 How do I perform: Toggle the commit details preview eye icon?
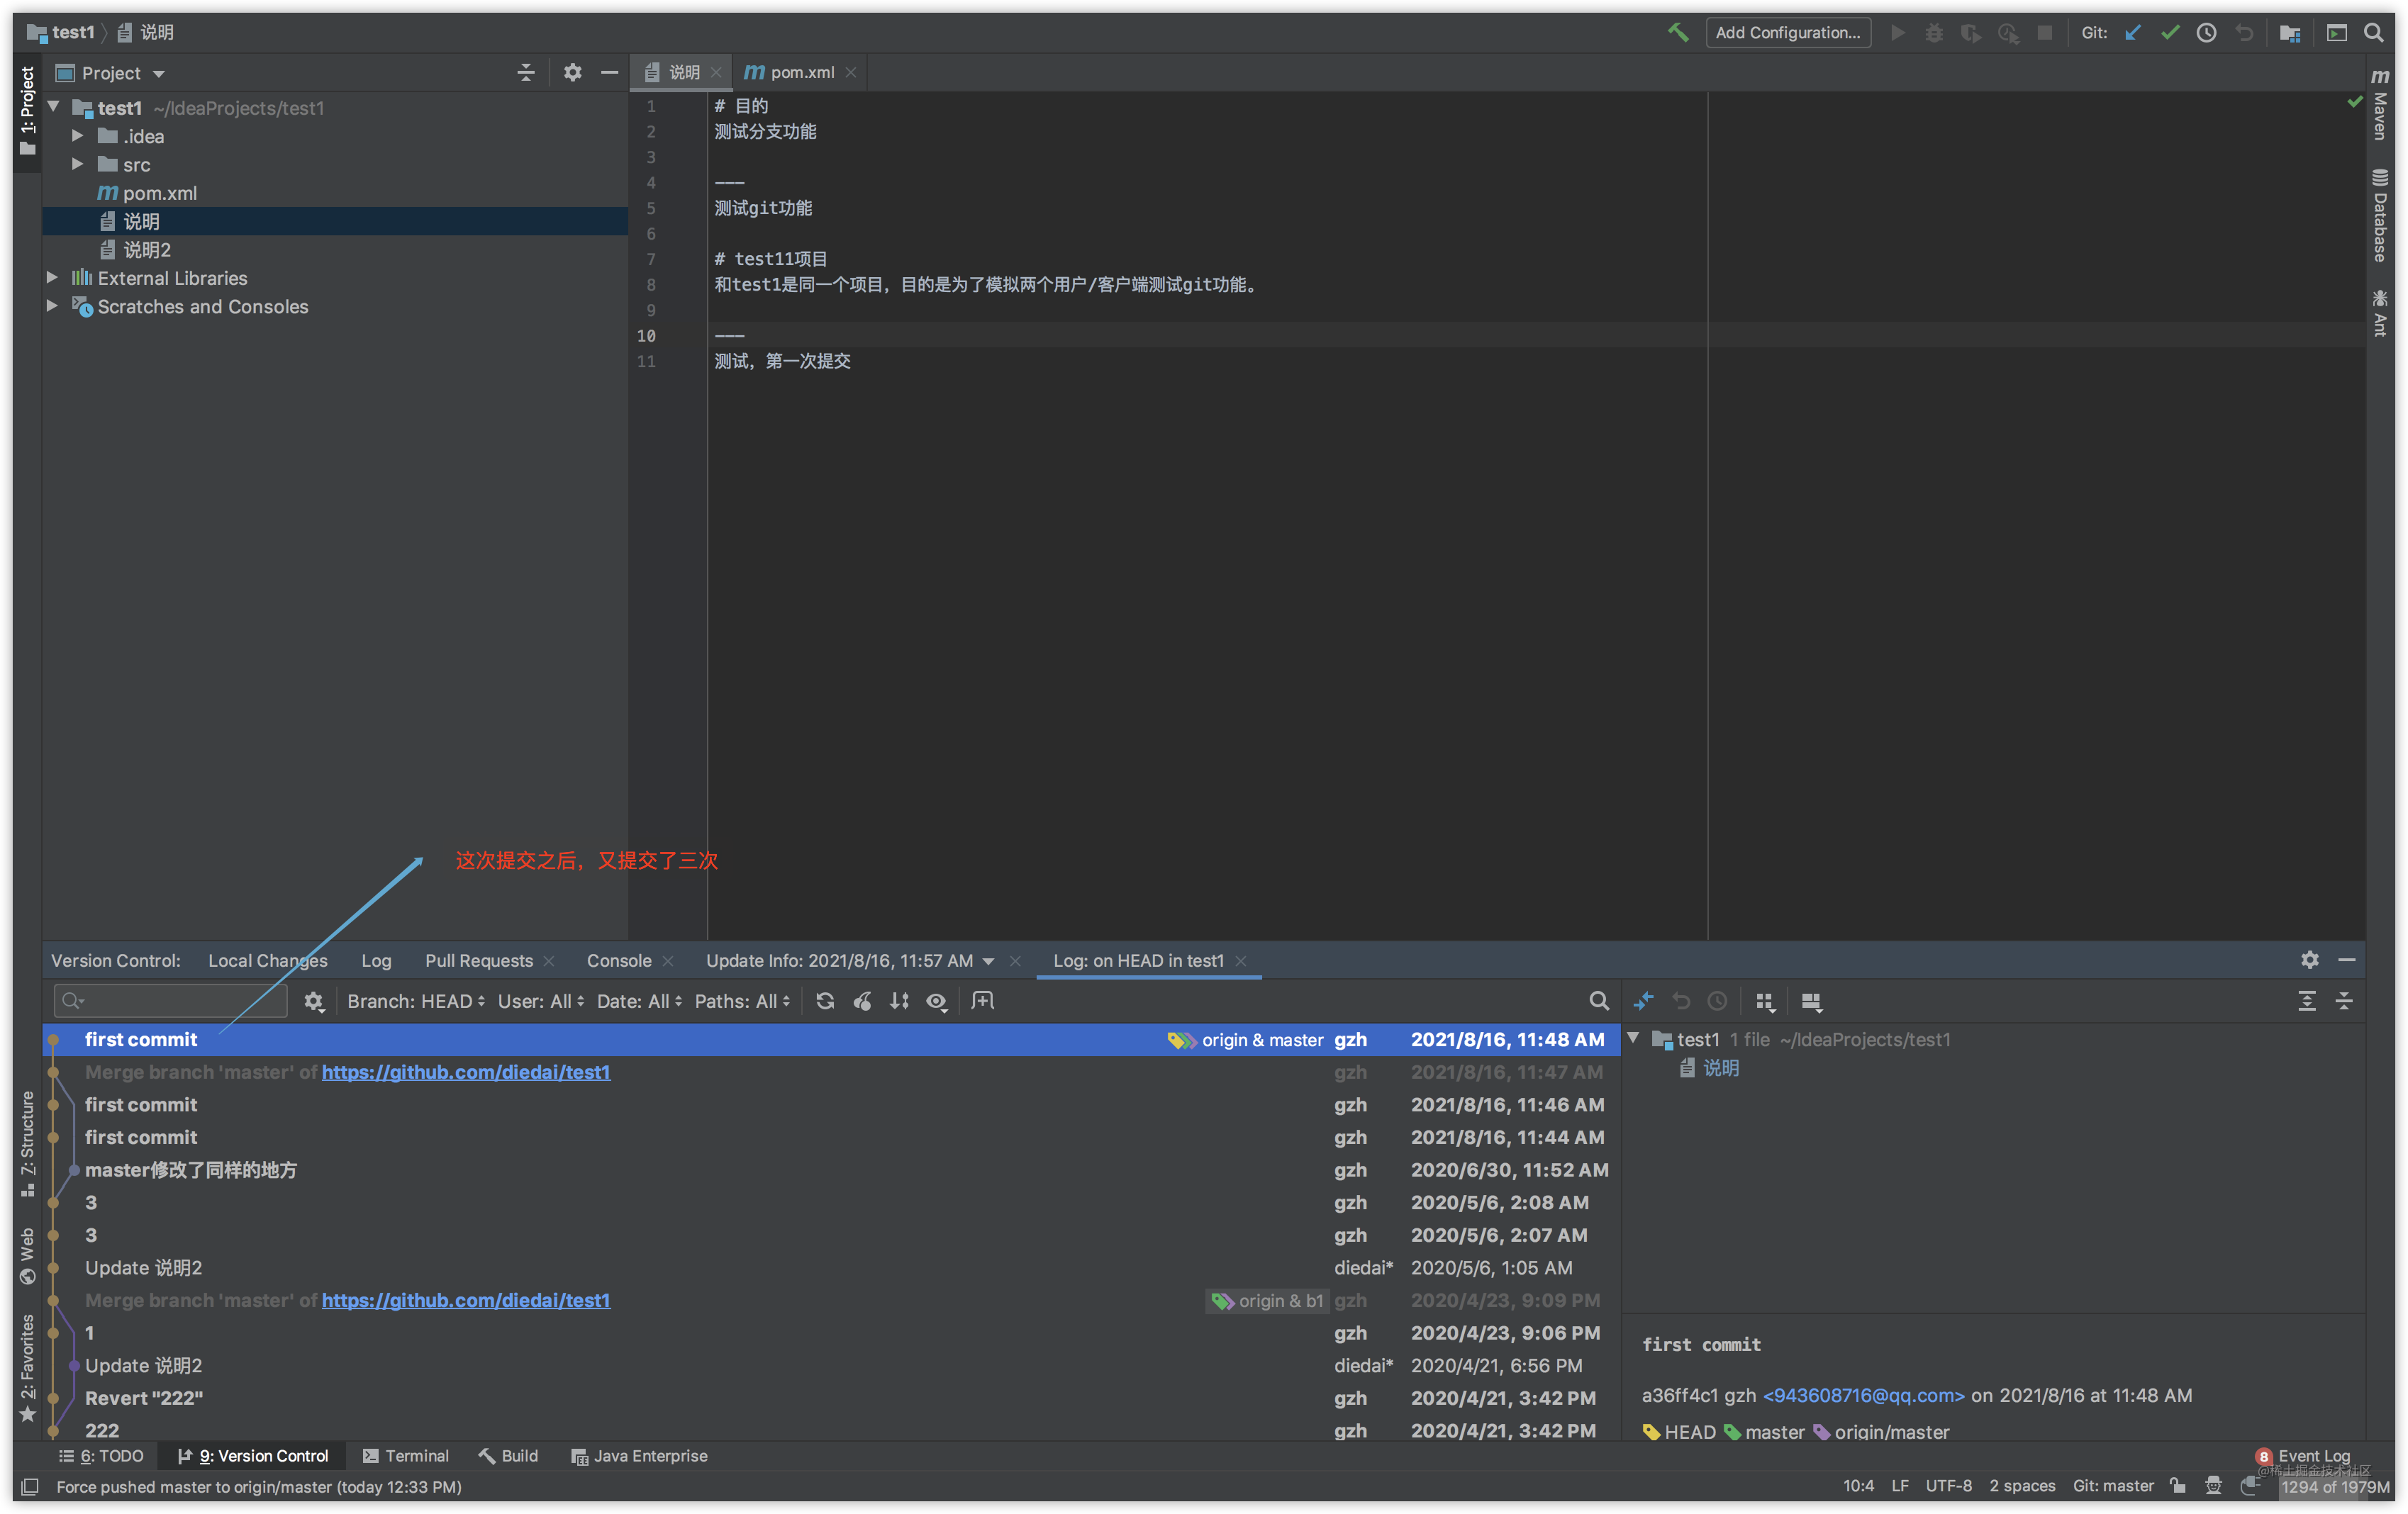tap(936, 1002)
